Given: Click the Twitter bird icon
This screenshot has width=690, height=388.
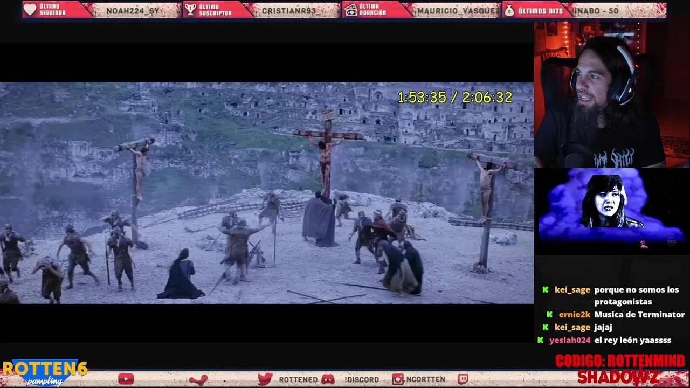Looking at the screenshot, I should pos(265,379).
